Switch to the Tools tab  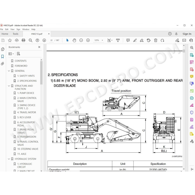pos(15,34)
